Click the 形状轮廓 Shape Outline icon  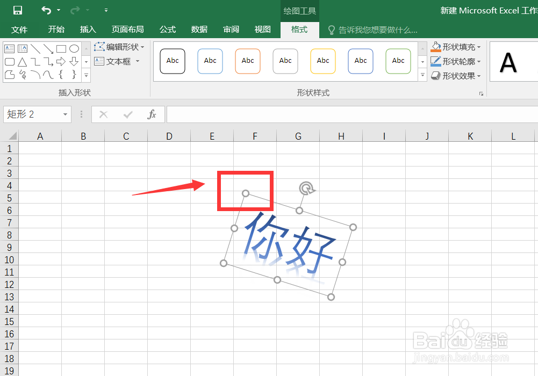coord(435,61)
